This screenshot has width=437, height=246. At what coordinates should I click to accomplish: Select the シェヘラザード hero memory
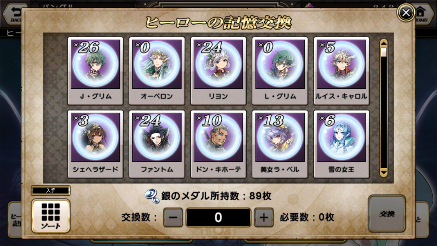[x=95, y=144]
